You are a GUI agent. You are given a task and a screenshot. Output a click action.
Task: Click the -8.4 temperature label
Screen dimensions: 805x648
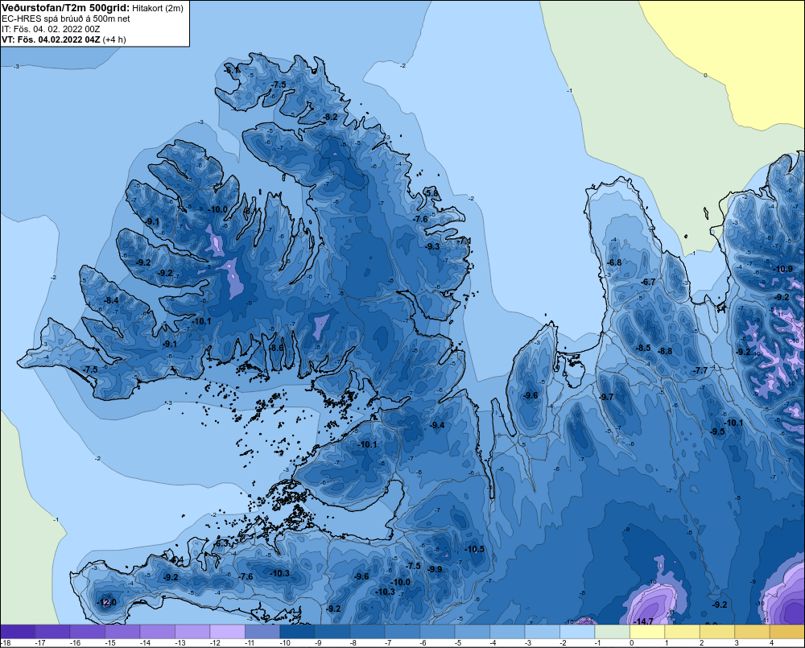click(x=111, y=300)
